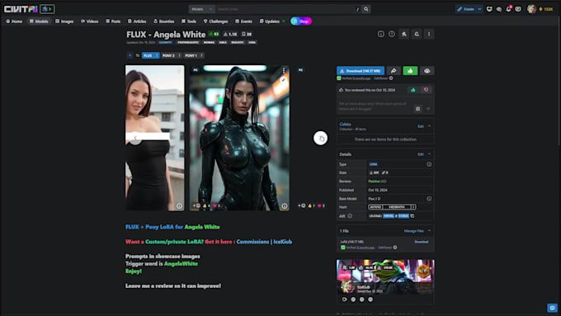Click the LoRA file Download link

[x=422, y=242]
